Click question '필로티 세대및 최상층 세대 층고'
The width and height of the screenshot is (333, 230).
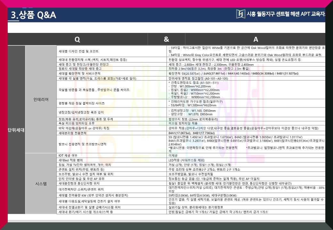(x=80, y=69)
